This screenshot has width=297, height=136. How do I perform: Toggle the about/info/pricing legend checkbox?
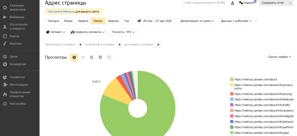[x=232, y=93]
